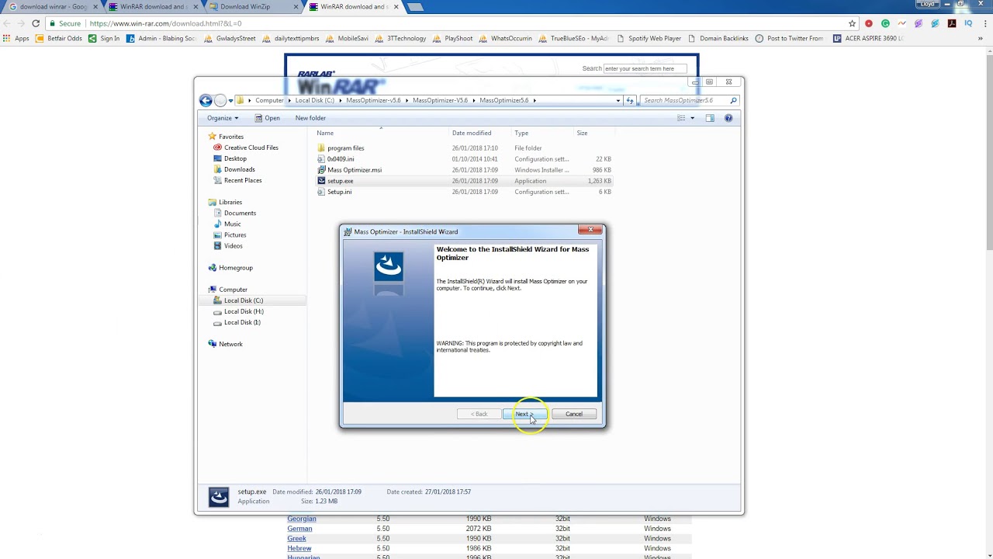Click Next in the InstallShield Wizard

point(525,414)
